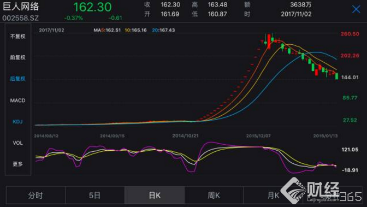Image resolution: width=367 pixels, height=207 pixels.
Task: Click price axis label 260.50
Action: click(350, 34)
